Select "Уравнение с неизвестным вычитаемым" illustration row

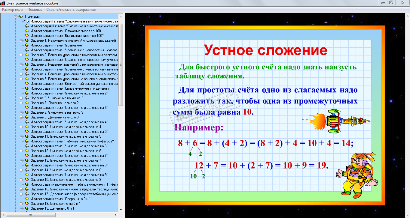(x=74, y=69)
